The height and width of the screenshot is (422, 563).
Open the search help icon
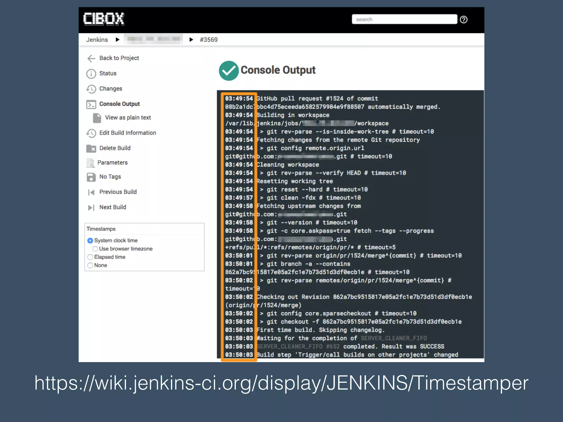[x=463, y=20]
